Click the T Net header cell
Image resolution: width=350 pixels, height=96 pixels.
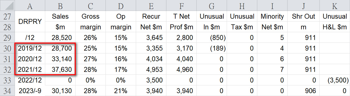point(181,16)
